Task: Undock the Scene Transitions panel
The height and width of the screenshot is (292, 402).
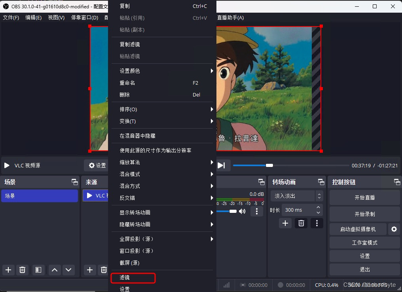Action: pyautogui.click(x=321, y=182)
